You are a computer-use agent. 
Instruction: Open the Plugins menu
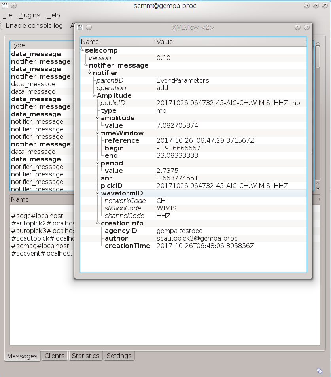coord(29,15)
